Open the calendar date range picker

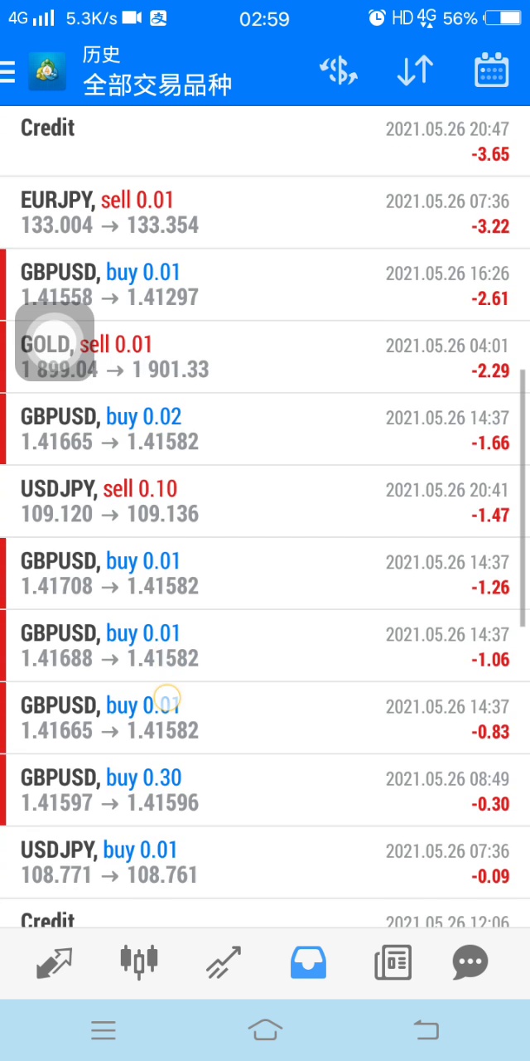[491, 71]
